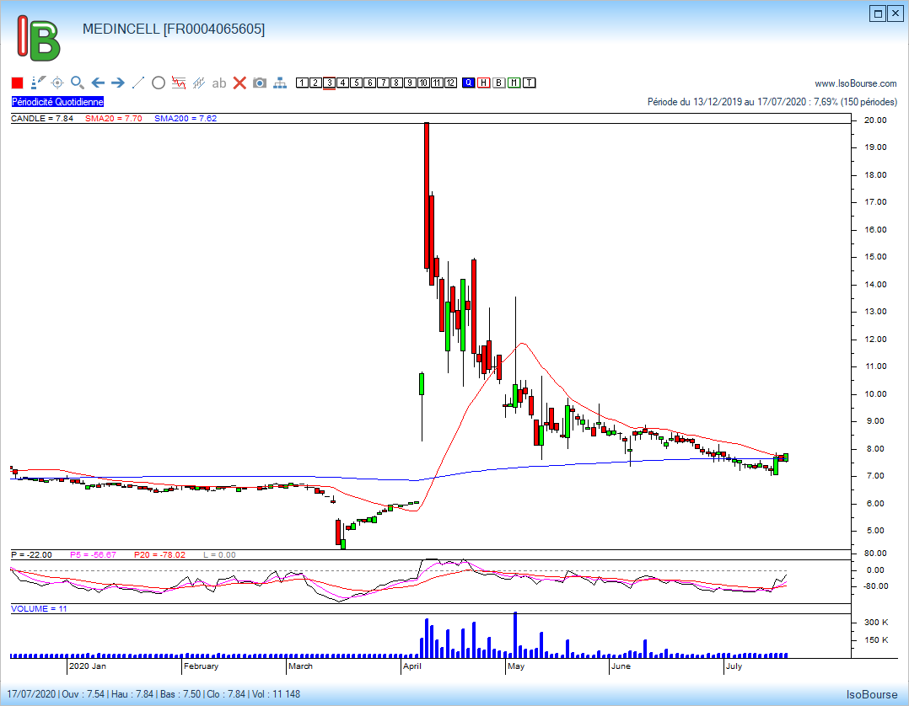This screenshot has width=909, height=706.
Task: Select period button 1
Action: click(302, 83)
